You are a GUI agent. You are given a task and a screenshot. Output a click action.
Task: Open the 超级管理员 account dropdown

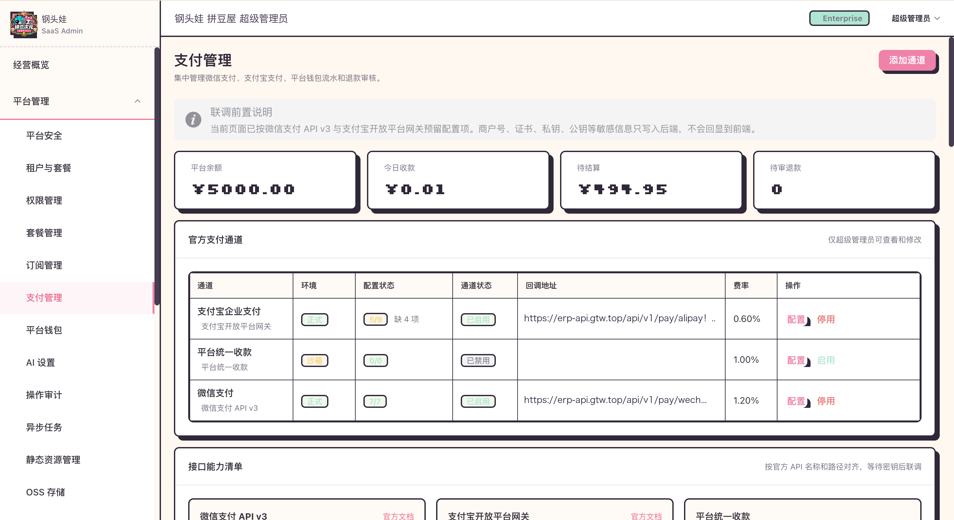(x=915, y=18)
